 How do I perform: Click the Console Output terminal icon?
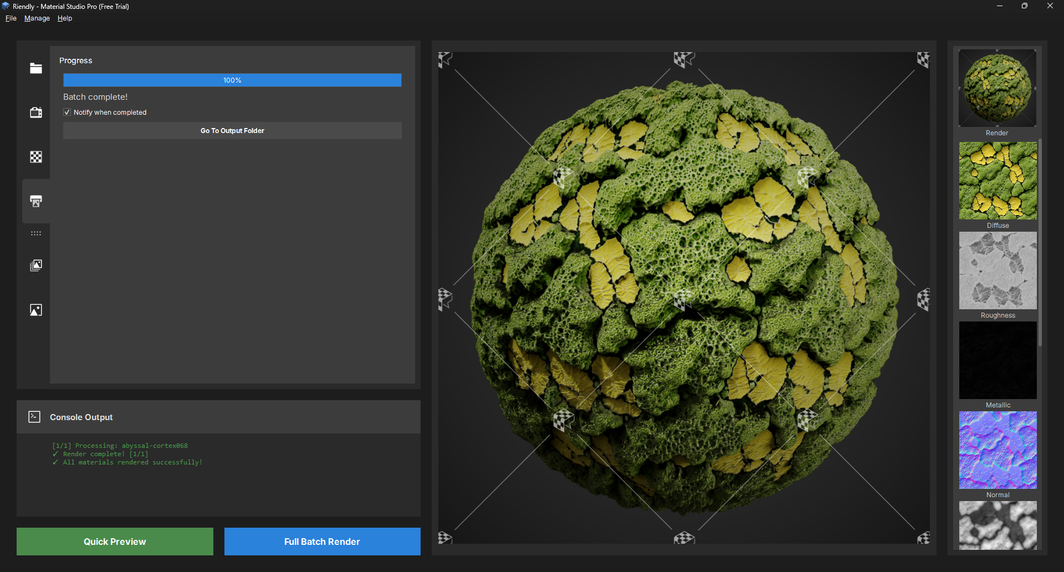[34, 417]
